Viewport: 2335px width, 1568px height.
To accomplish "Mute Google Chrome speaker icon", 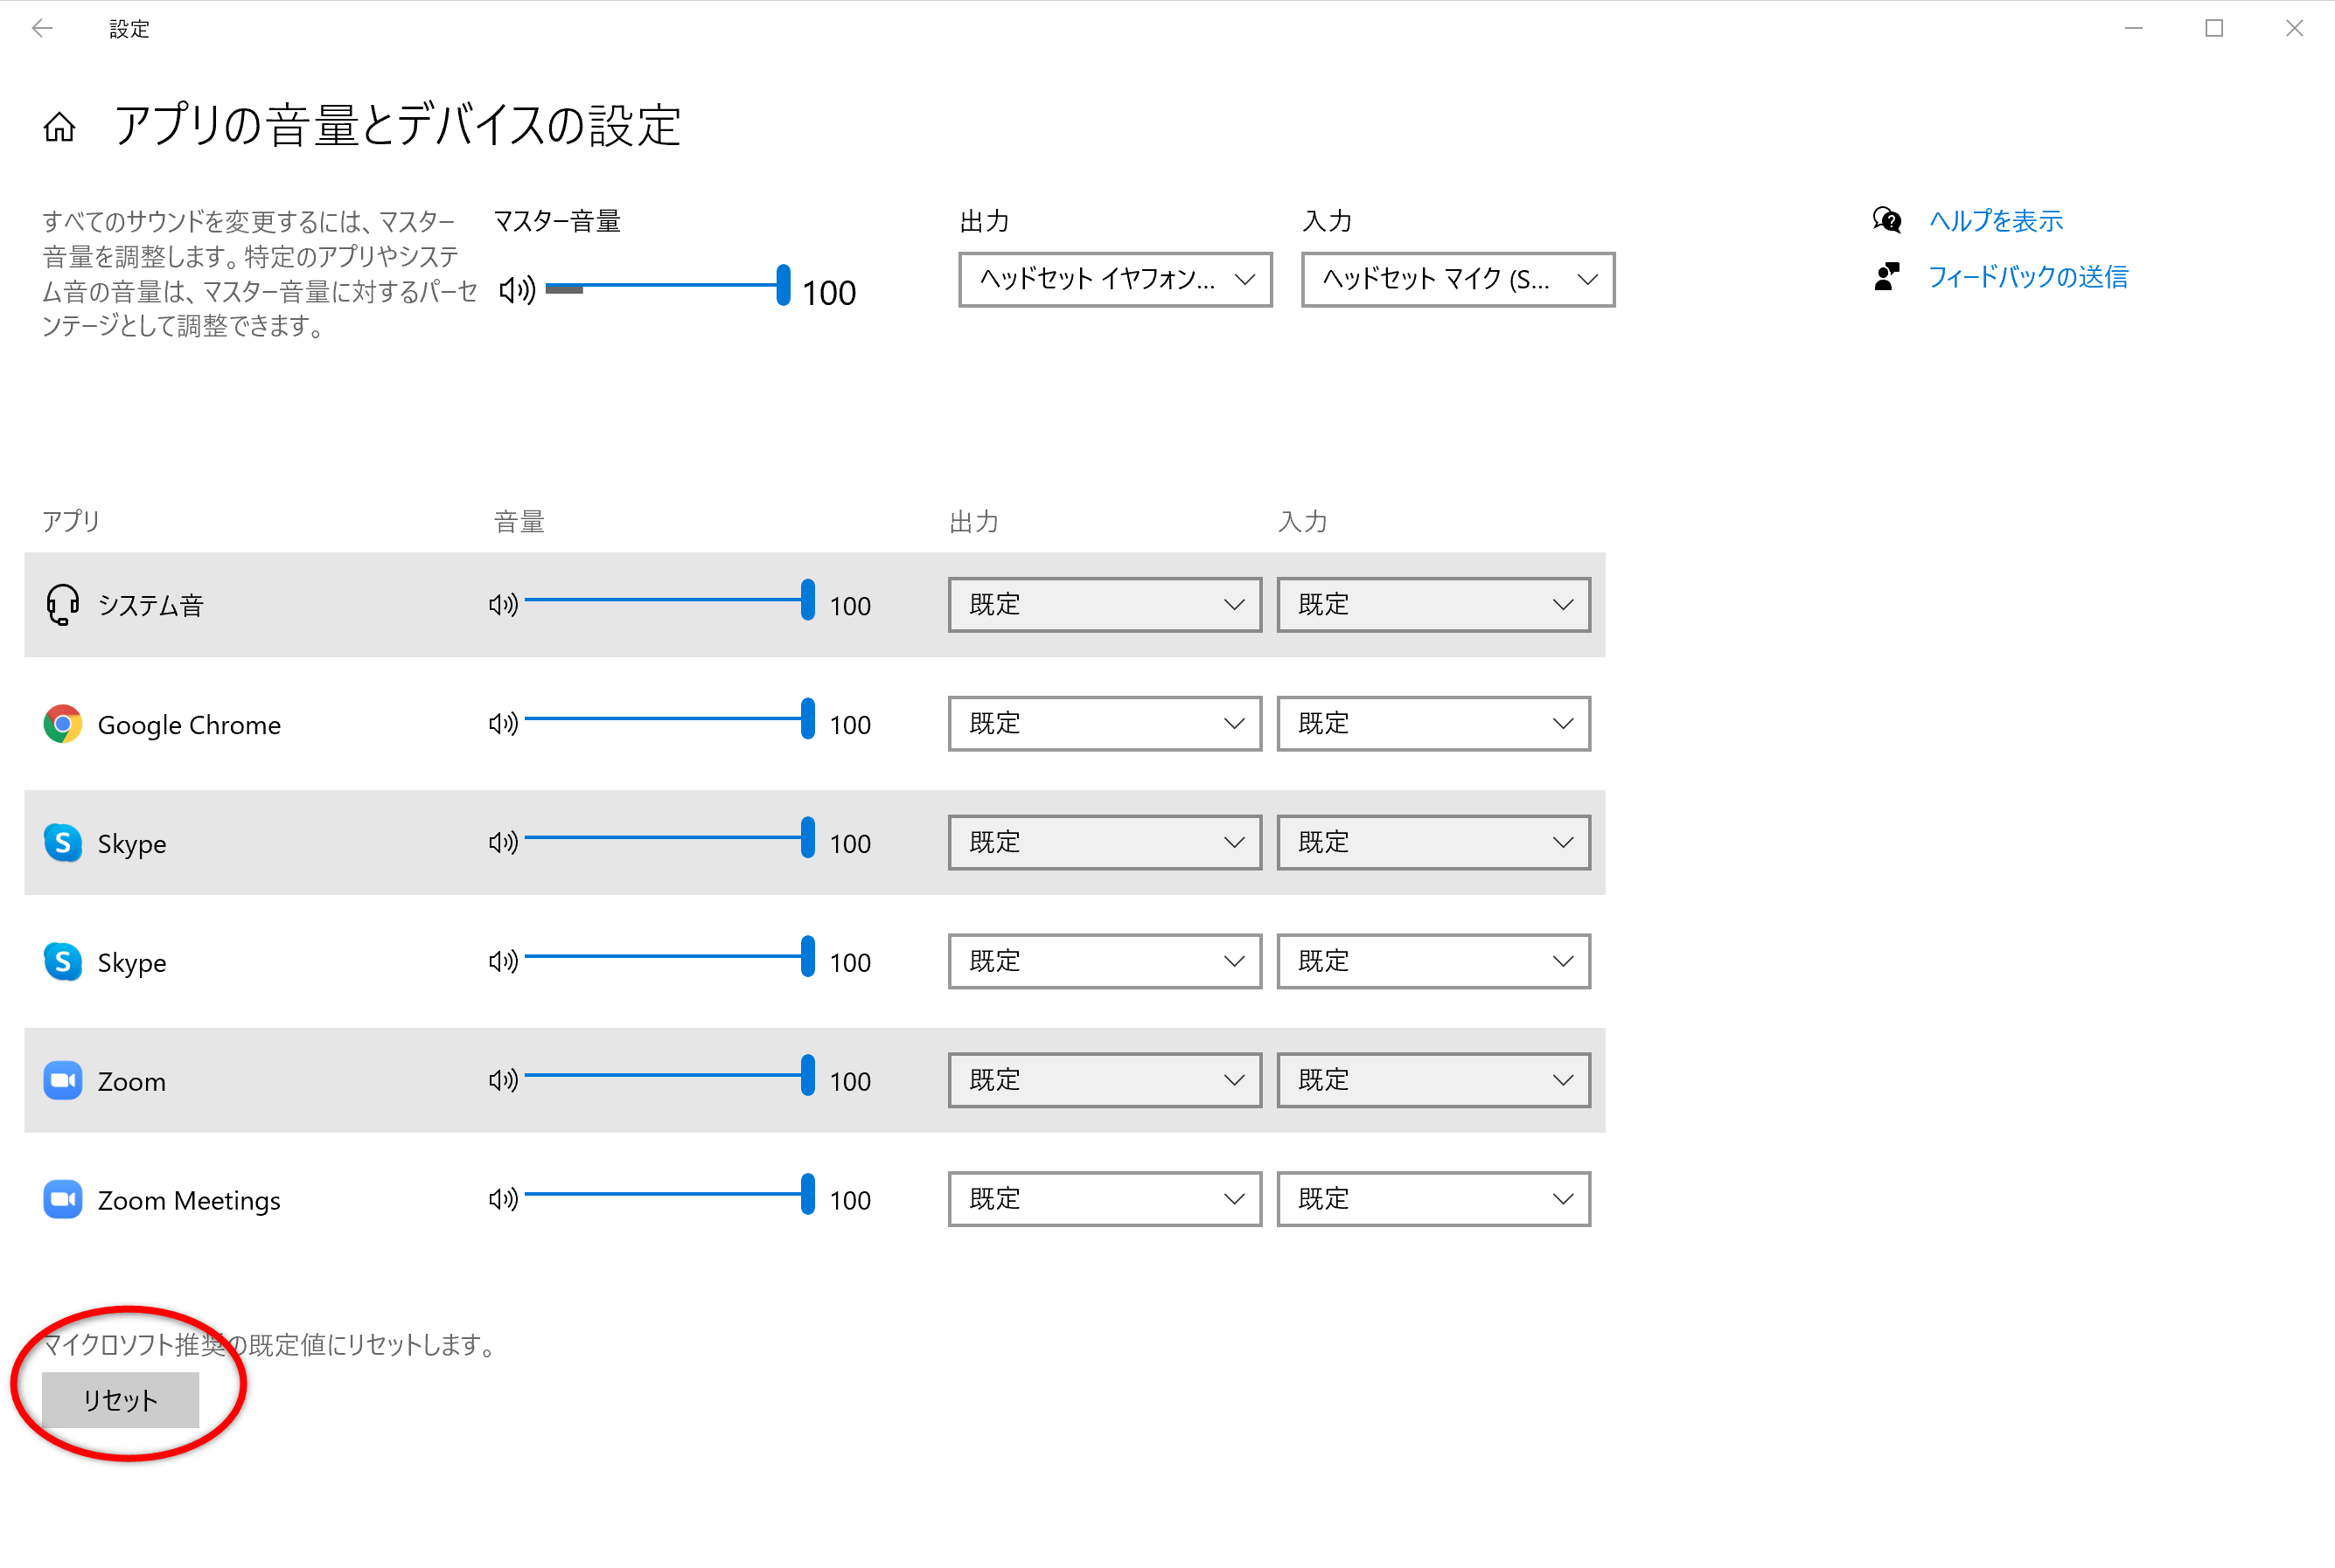I will click(x=503, y=723).
